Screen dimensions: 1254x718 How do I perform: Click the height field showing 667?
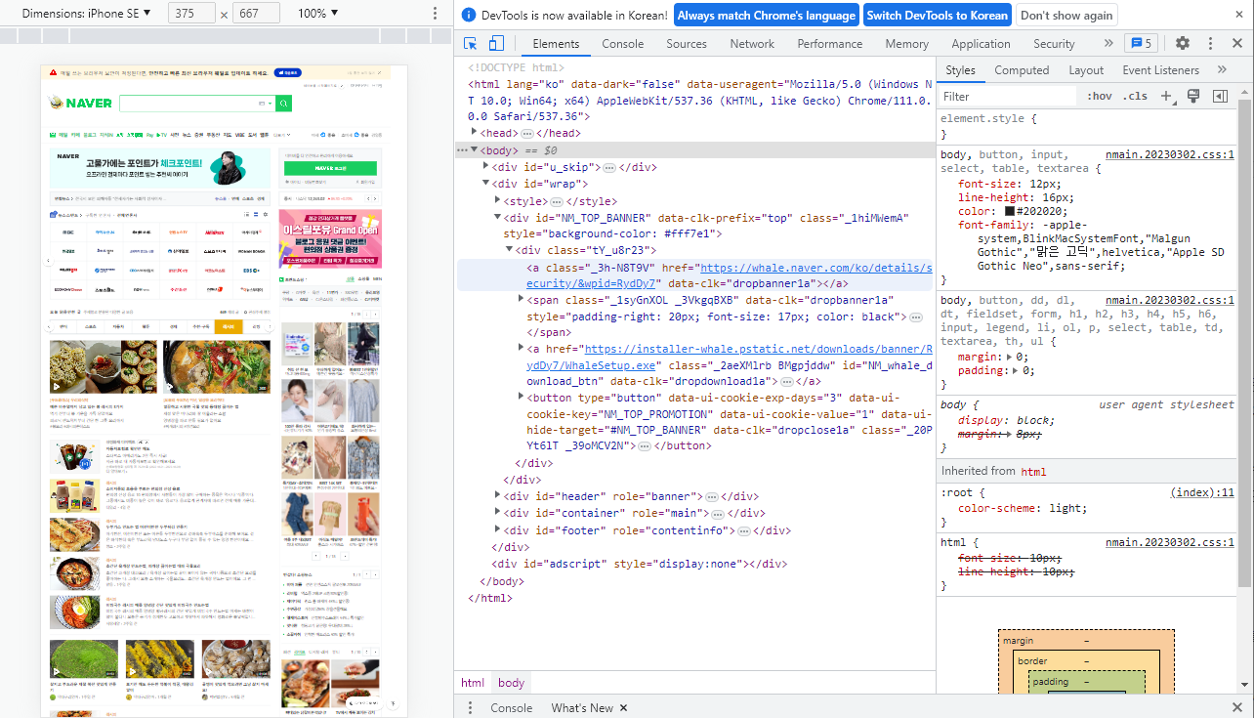click(256, 14)
